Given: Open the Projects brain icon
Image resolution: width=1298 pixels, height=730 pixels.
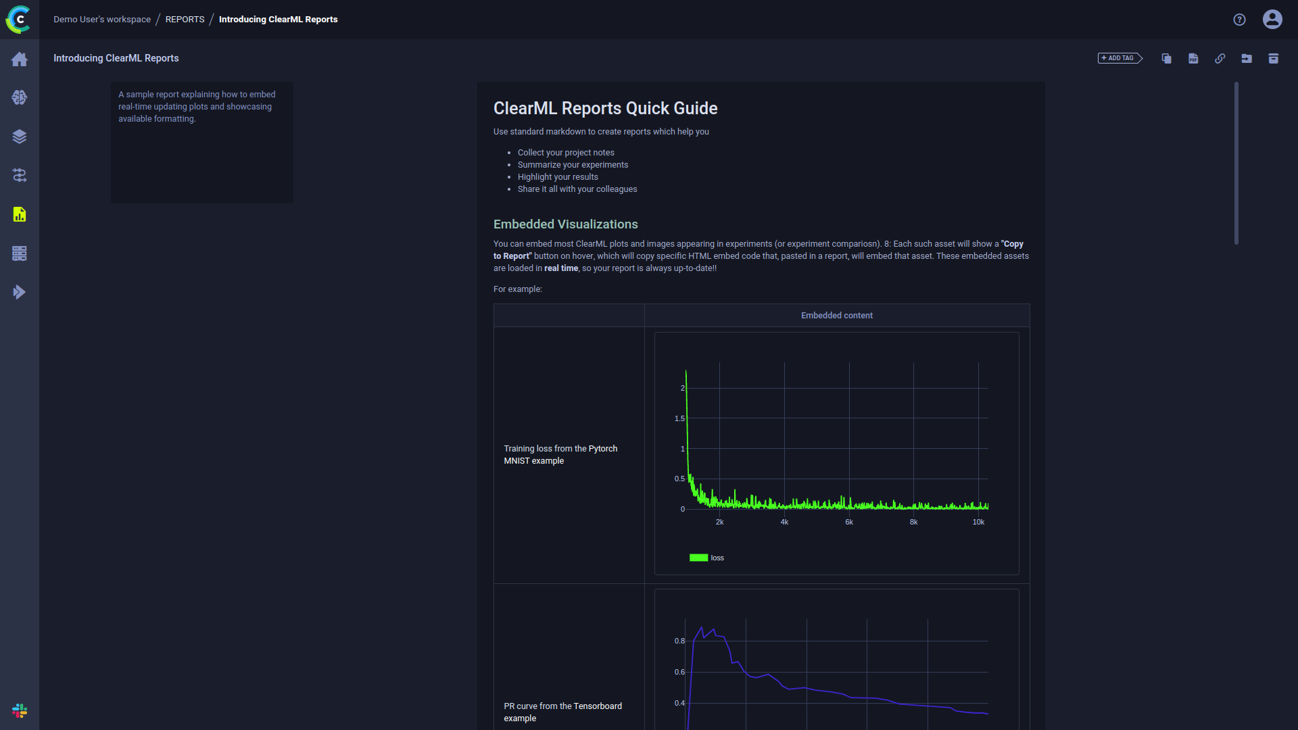Looking at the screenshot, I should coord(19,98).
